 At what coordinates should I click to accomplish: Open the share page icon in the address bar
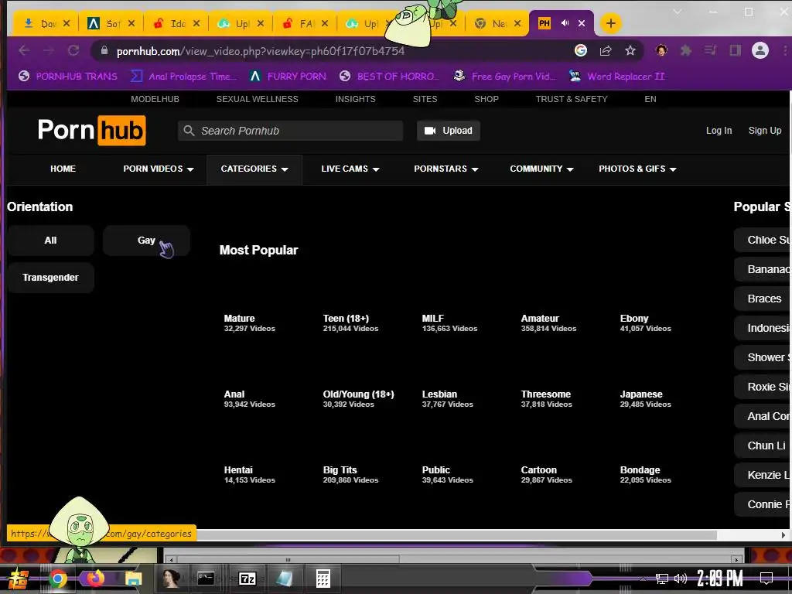pos(606,50)
